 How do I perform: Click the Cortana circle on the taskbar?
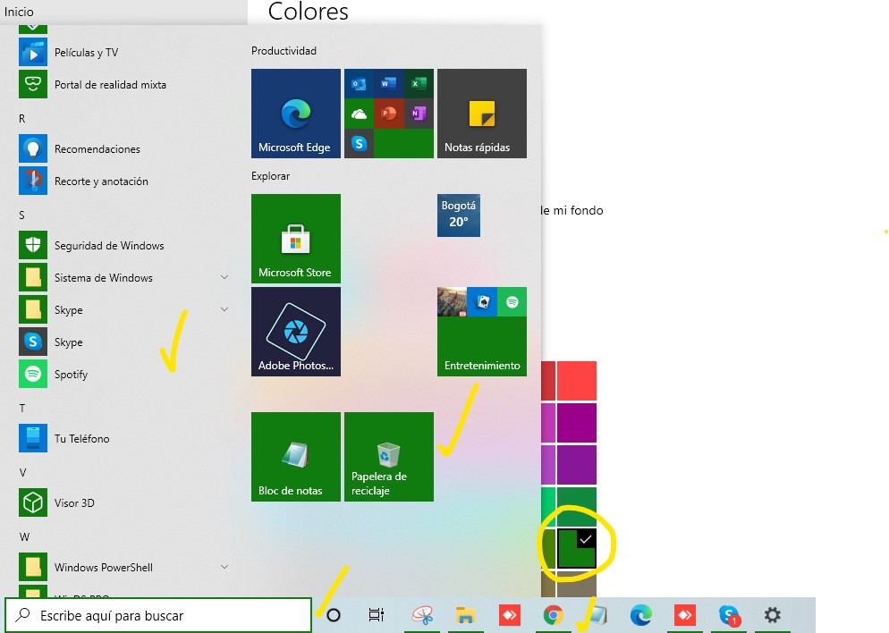(x=334, y=615)
